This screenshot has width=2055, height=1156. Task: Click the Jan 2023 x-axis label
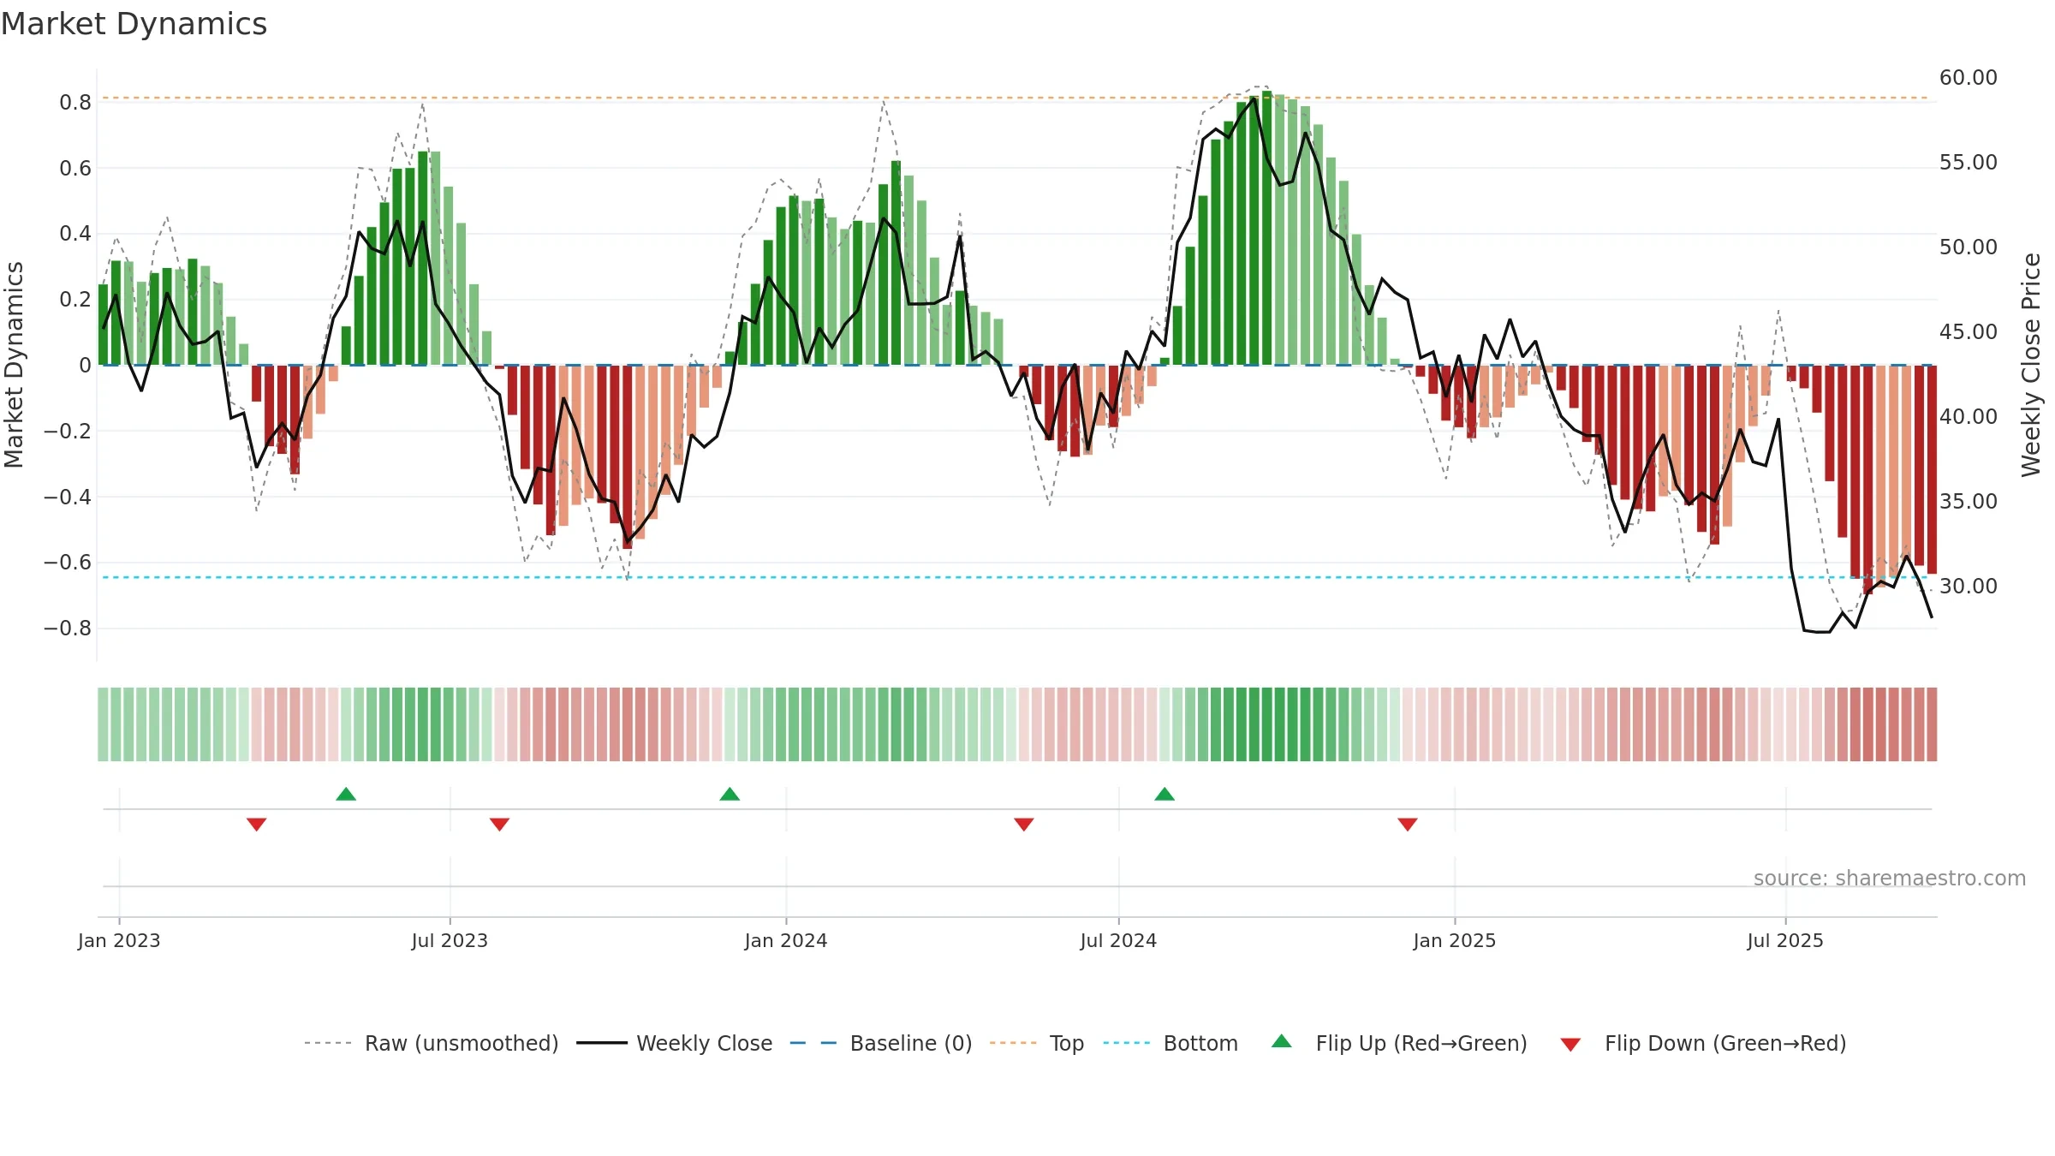click(119, 940)
